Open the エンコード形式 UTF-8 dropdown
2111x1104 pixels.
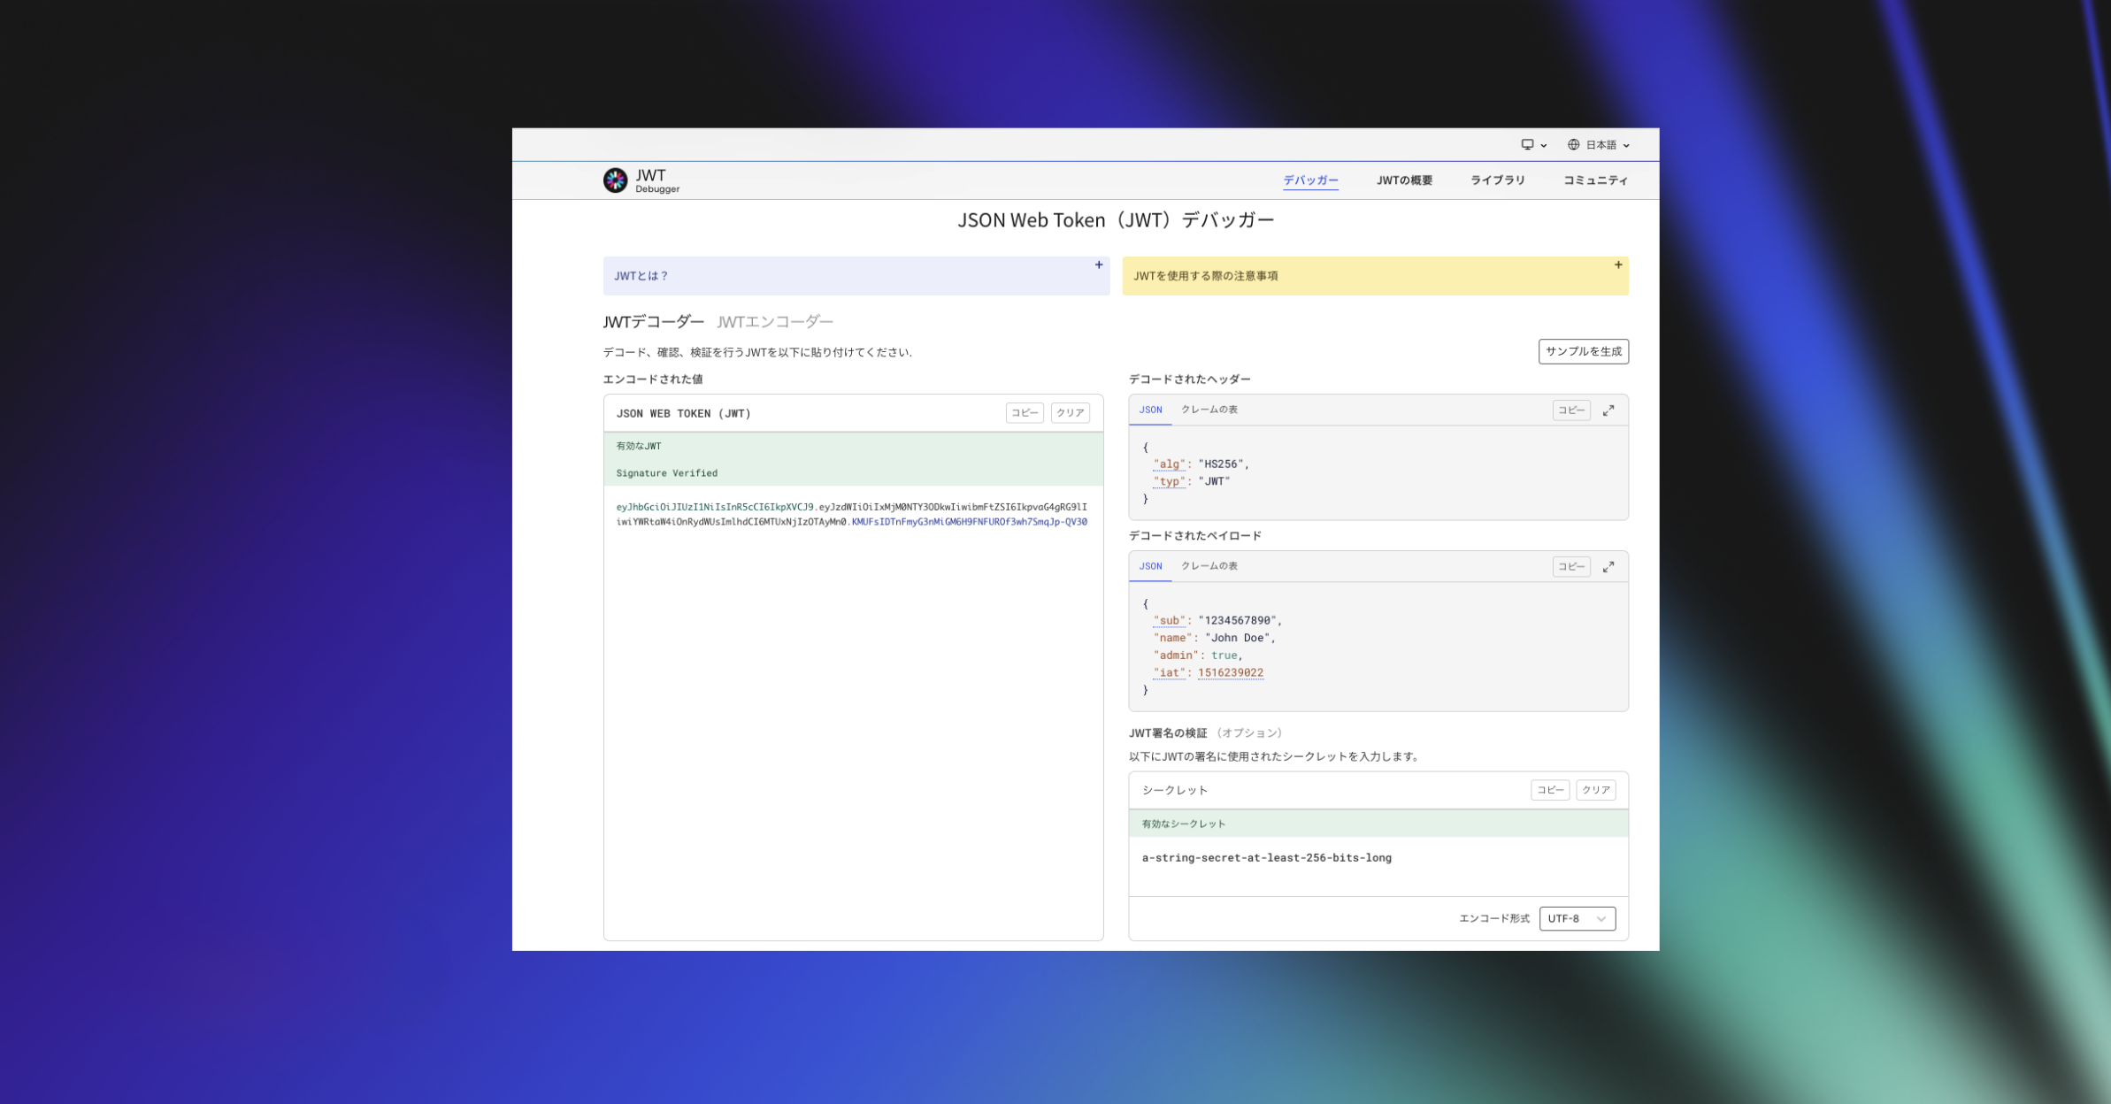point(1577,919)
